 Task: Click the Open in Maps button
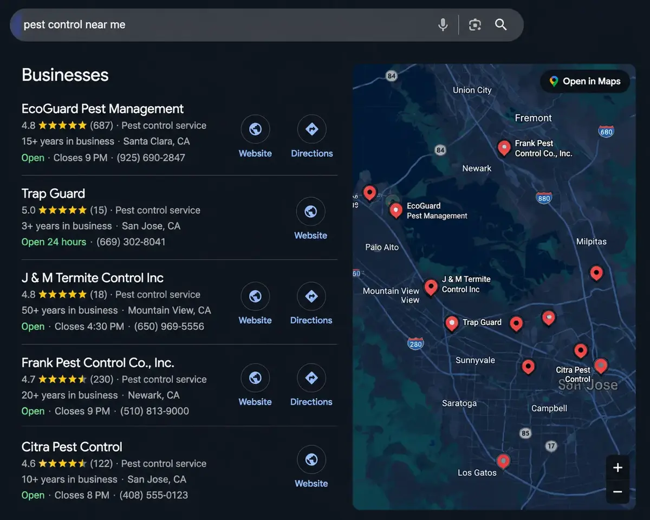(585, 81)
